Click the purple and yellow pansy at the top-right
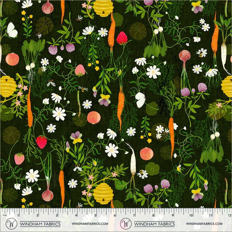Viewport: 232px width, 232px height. pos(197,6)
